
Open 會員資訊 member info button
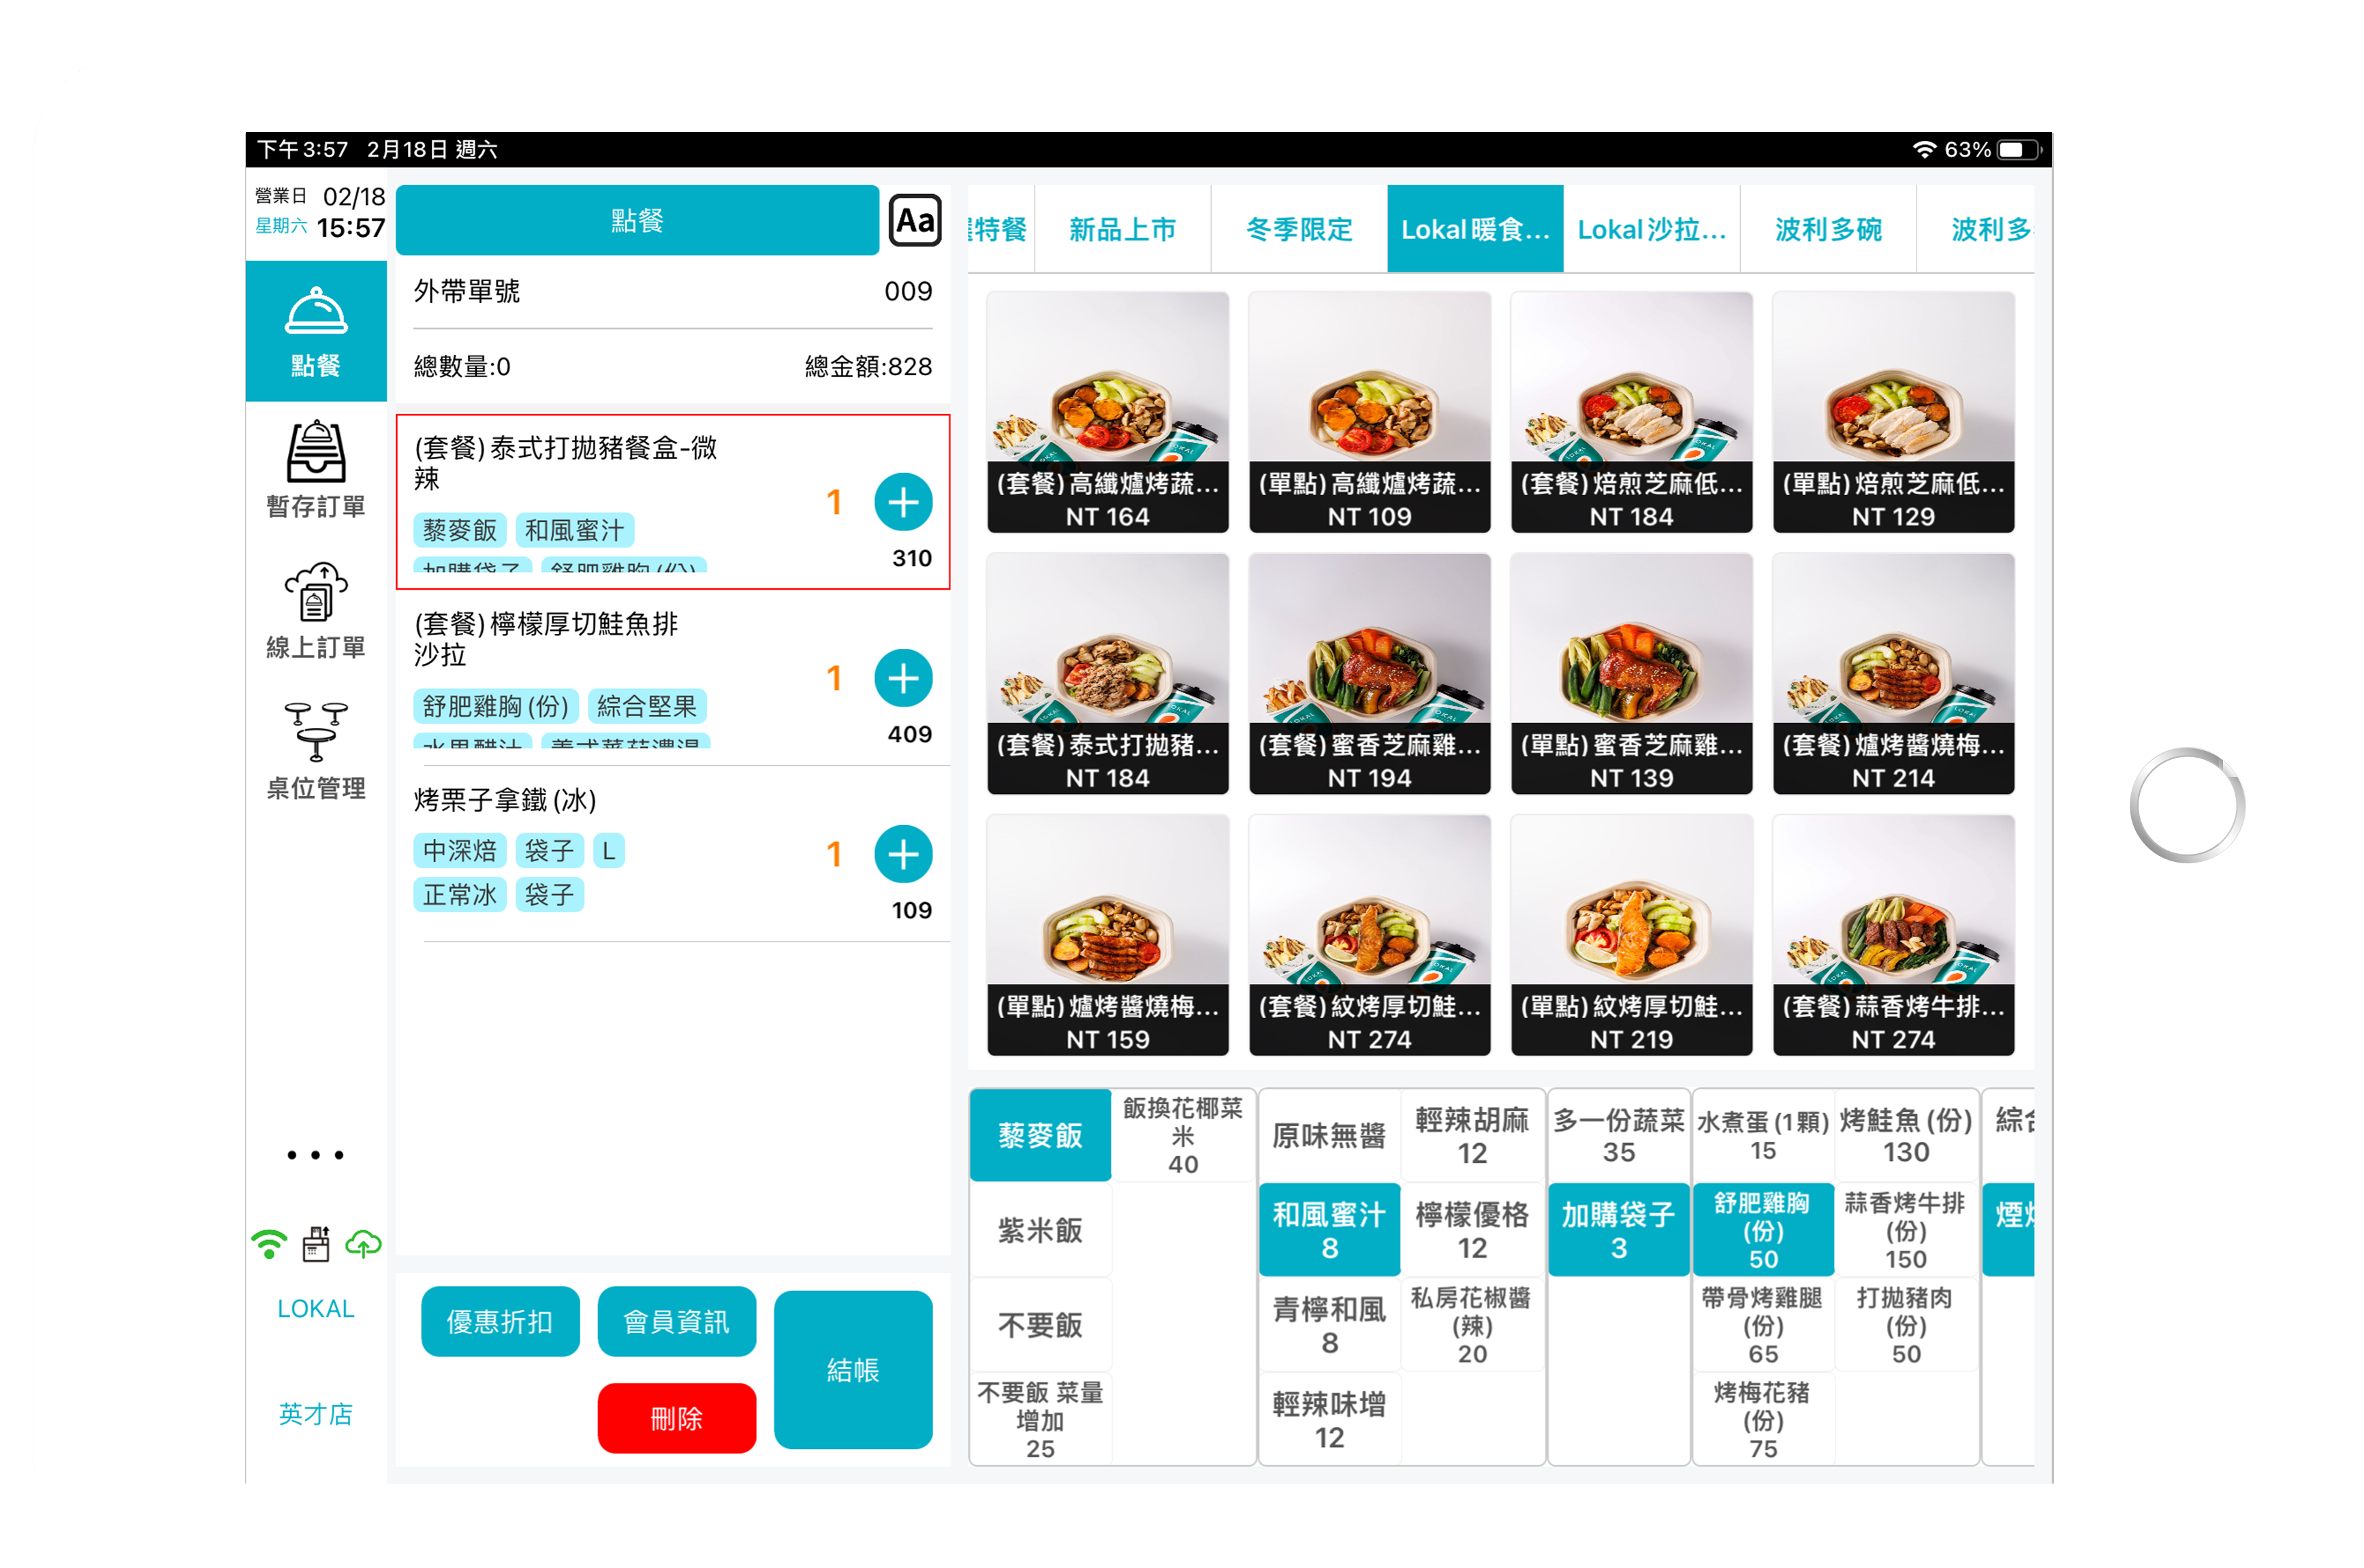click(x=676, y=1321)
